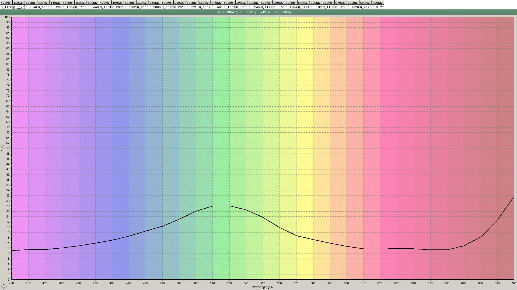
Task: Click the Y (D65/10)=19,97 readout
Action: pos(258,12)
